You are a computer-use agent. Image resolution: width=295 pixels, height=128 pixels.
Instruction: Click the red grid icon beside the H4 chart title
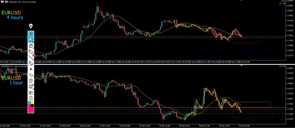[x=2, y=2]
